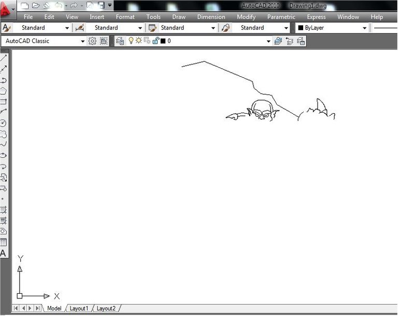Expand the Multileader Style Standard dropdown
Image resolution: width=398 pixels, height=316 pixels.
click(286, 28)
